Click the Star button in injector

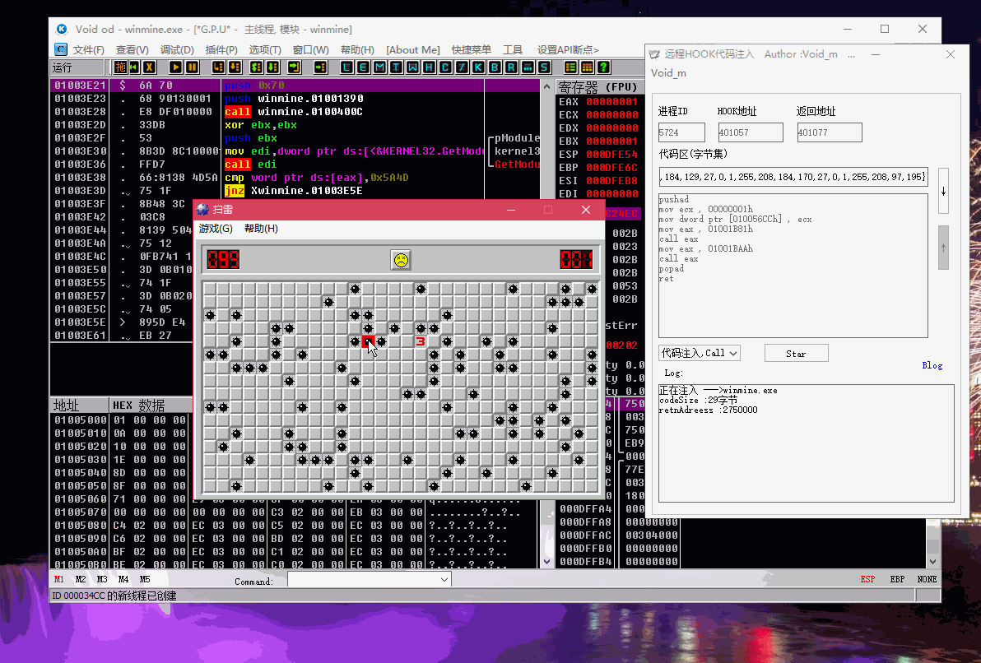(796, 354)
